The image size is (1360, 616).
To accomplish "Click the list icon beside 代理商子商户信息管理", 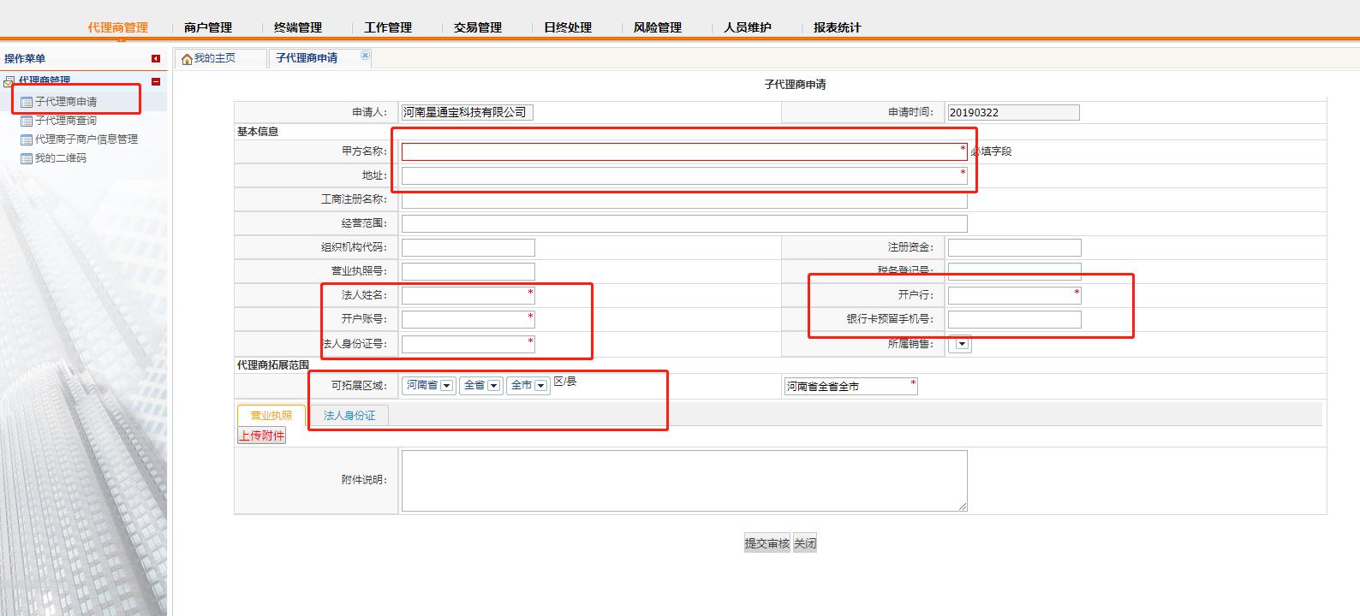I will point(27,139).
